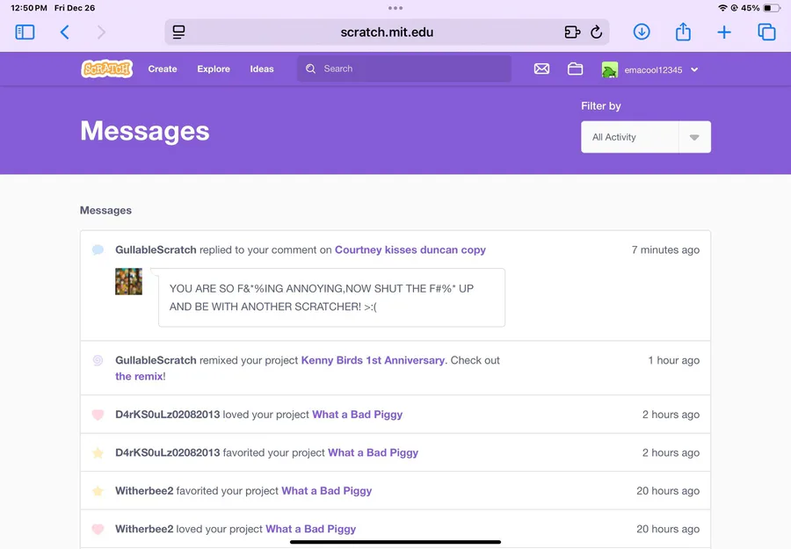Toggle the Safari sidebar icon
Screen dimensions: 791x549
[25, 33]
